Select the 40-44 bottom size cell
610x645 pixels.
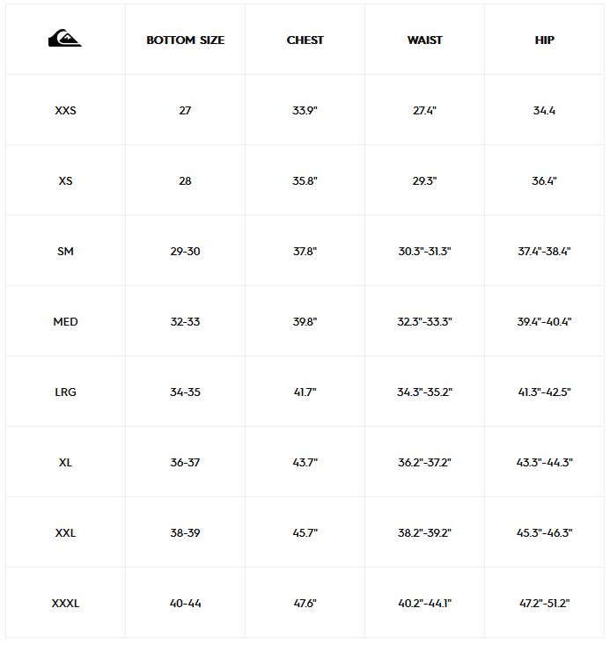click(x=185, y=604)
